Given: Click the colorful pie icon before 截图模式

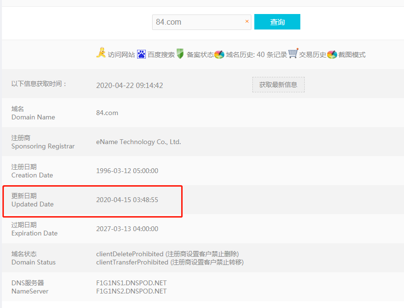Looking at the screenshot, I should coord(332,54).
